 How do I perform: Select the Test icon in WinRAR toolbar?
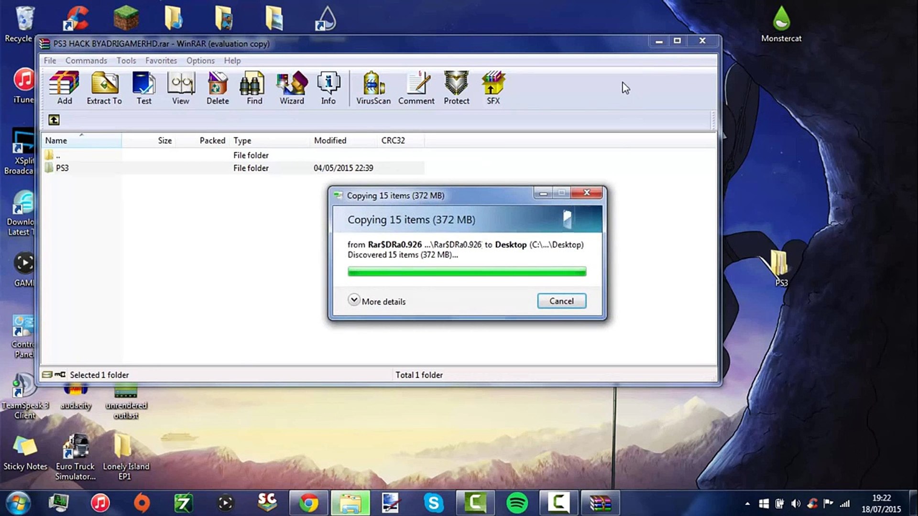coord(143,86)
